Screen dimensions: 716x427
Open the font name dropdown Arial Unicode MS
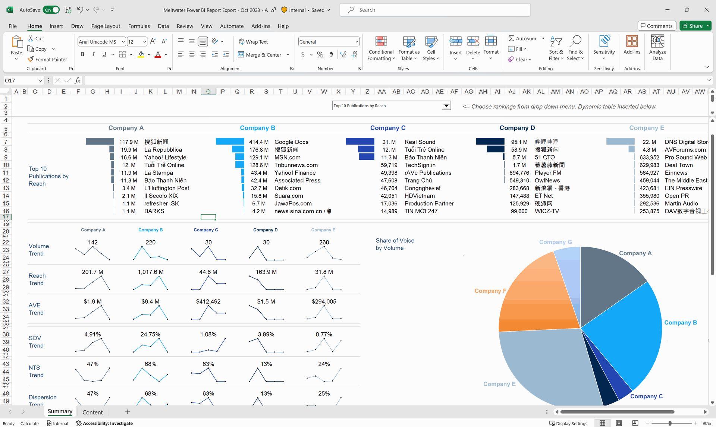tap(123, 42)
